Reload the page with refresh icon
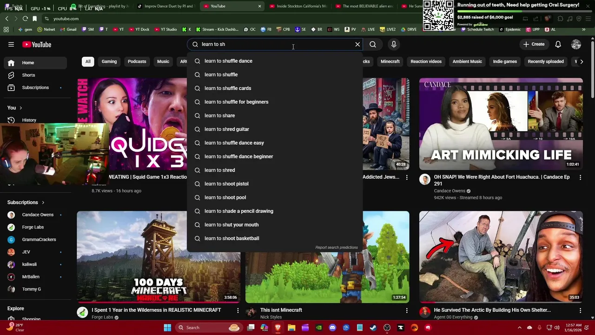Screen dimensions: 595x335 click(x=25, y=19)
